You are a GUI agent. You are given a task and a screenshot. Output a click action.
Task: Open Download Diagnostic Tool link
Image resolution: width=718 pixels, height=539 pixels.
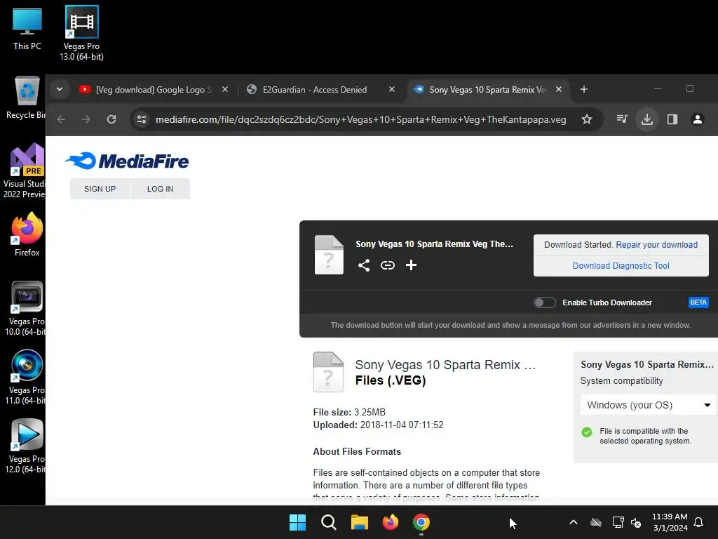621,266
